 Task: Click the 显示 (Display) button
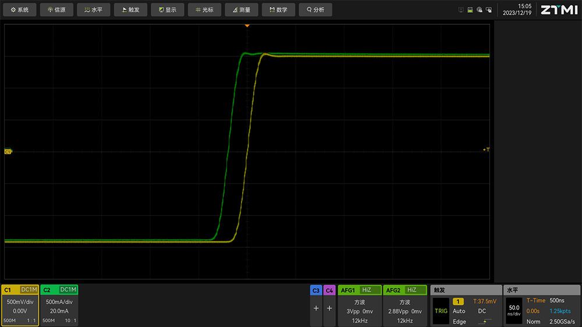click(168, 10)
